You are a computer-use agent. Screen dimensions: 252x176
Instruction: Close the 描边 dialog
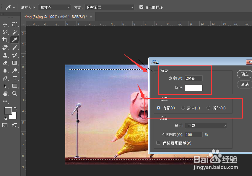(x=249, y=62)
